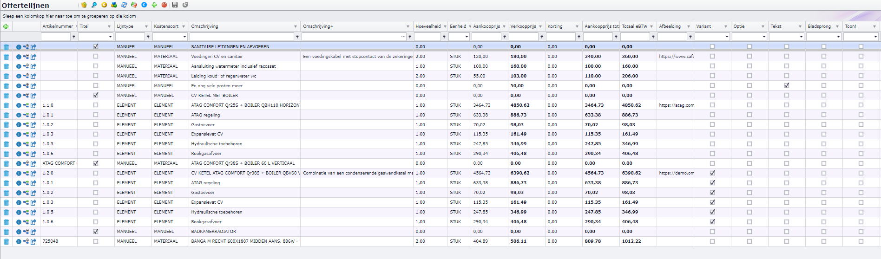The image size is (881, 259).
Task: Click the yellow coin icon in toolbar
Action: coord(104,5)
